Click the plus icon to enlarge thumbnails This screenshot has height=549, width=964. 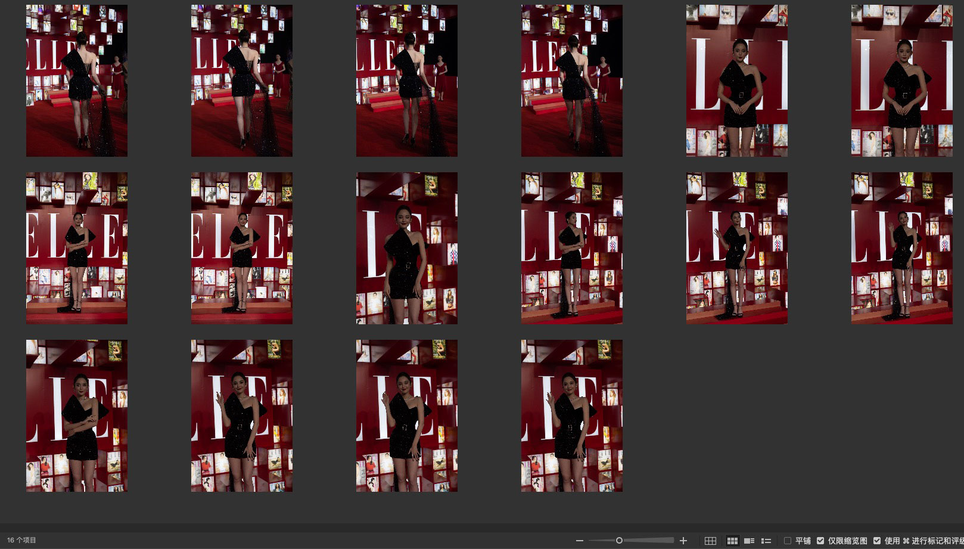[683, 541]
